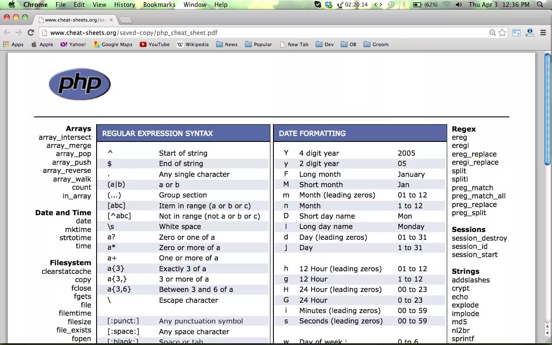Bookmark this page with the star icon
The image size is (552, 345).
click(x=502, y=33)
